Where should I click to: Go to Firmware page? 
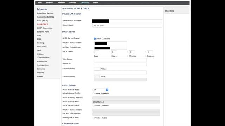coord(41,69)
